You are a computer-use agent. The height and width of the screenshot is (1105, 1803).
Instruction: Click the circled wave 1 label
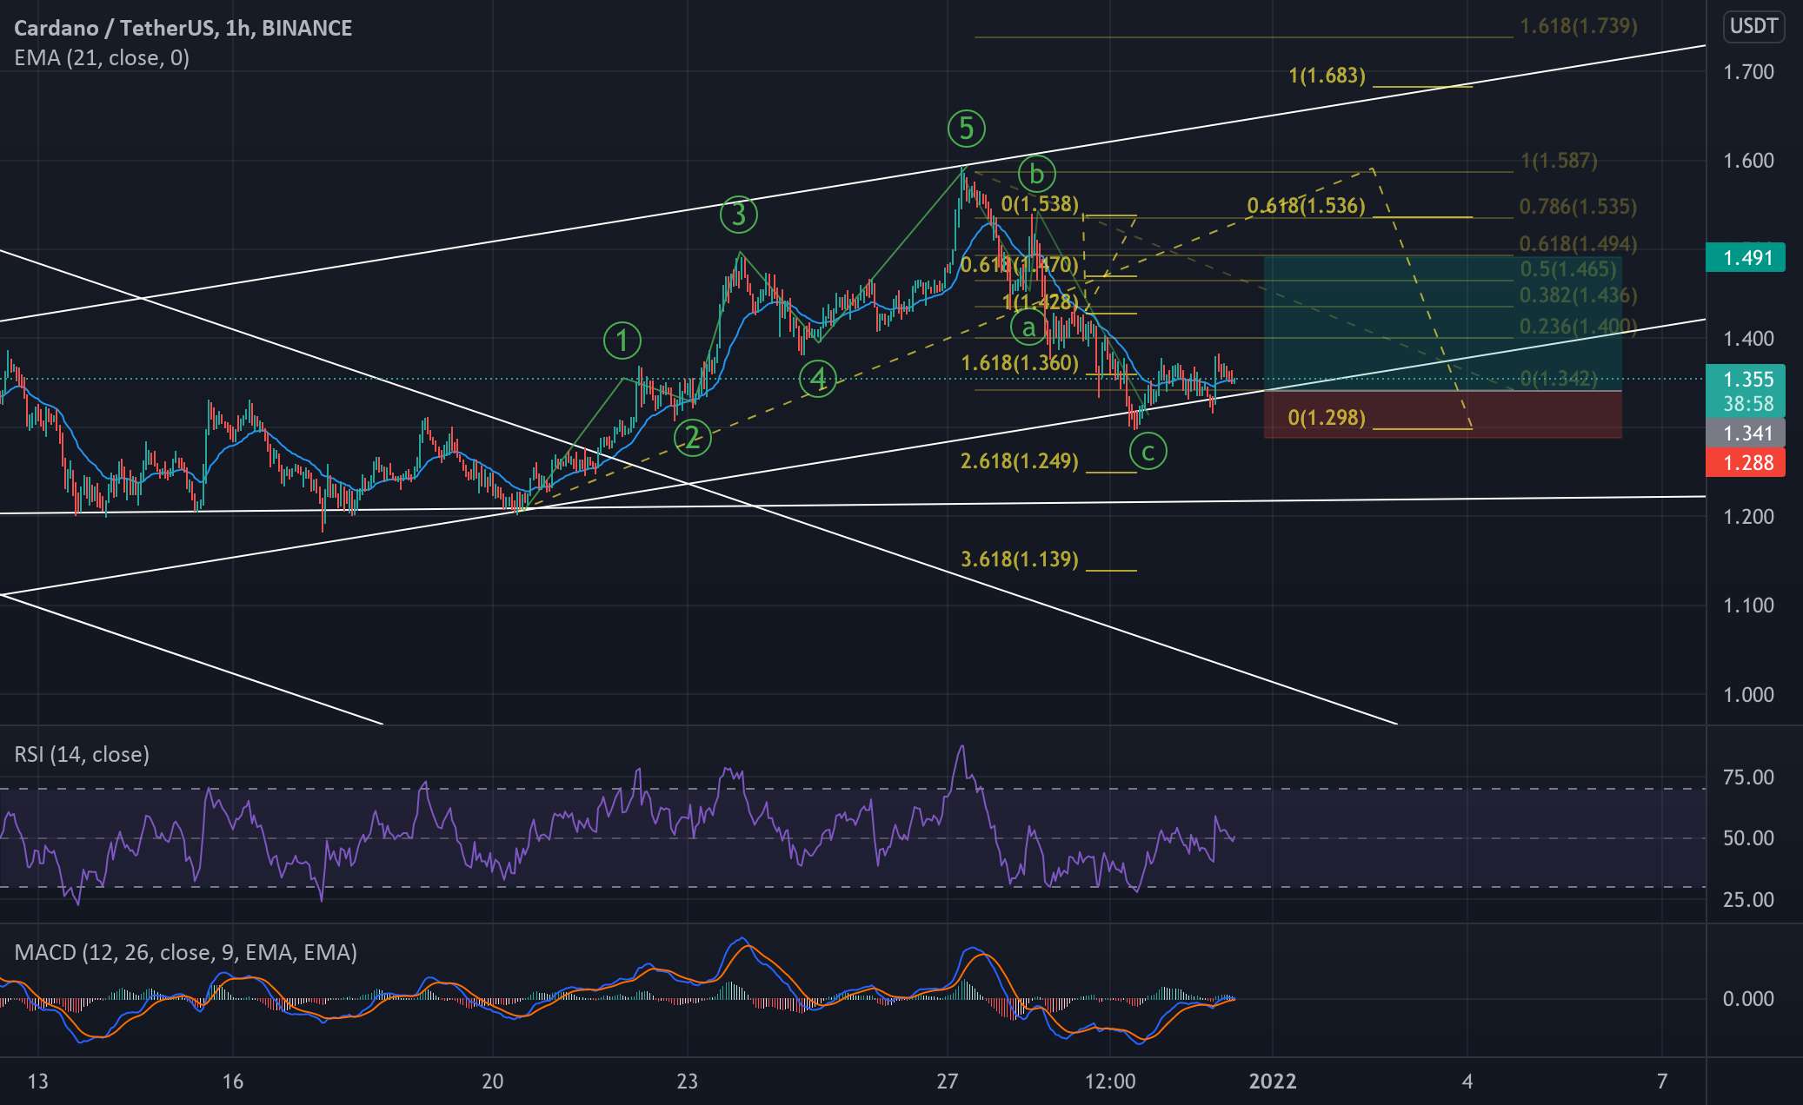[x=622, y=341]
